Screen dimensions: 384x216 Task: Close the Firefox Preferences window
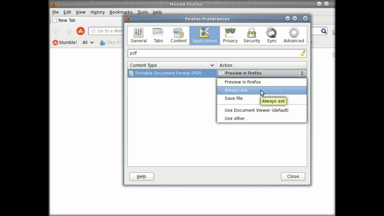click(305, 19)
